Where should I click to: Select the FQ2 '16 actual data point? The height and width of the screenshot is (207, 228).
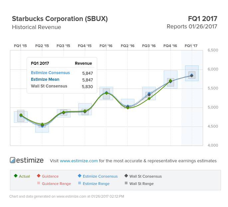(128, 108)
